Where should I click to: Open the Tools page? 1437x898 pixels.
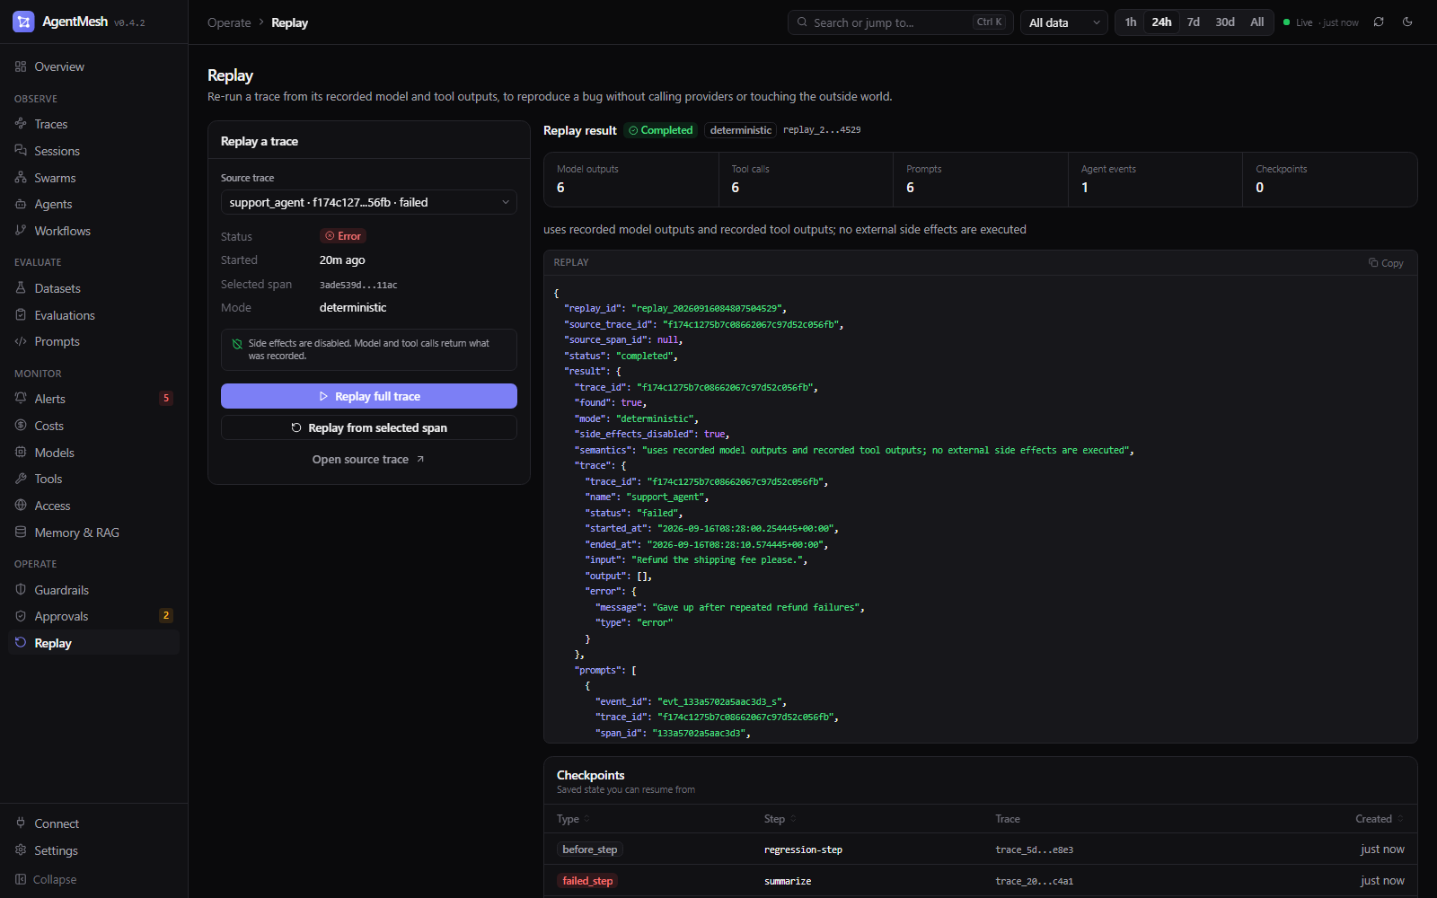coord(93,479)
